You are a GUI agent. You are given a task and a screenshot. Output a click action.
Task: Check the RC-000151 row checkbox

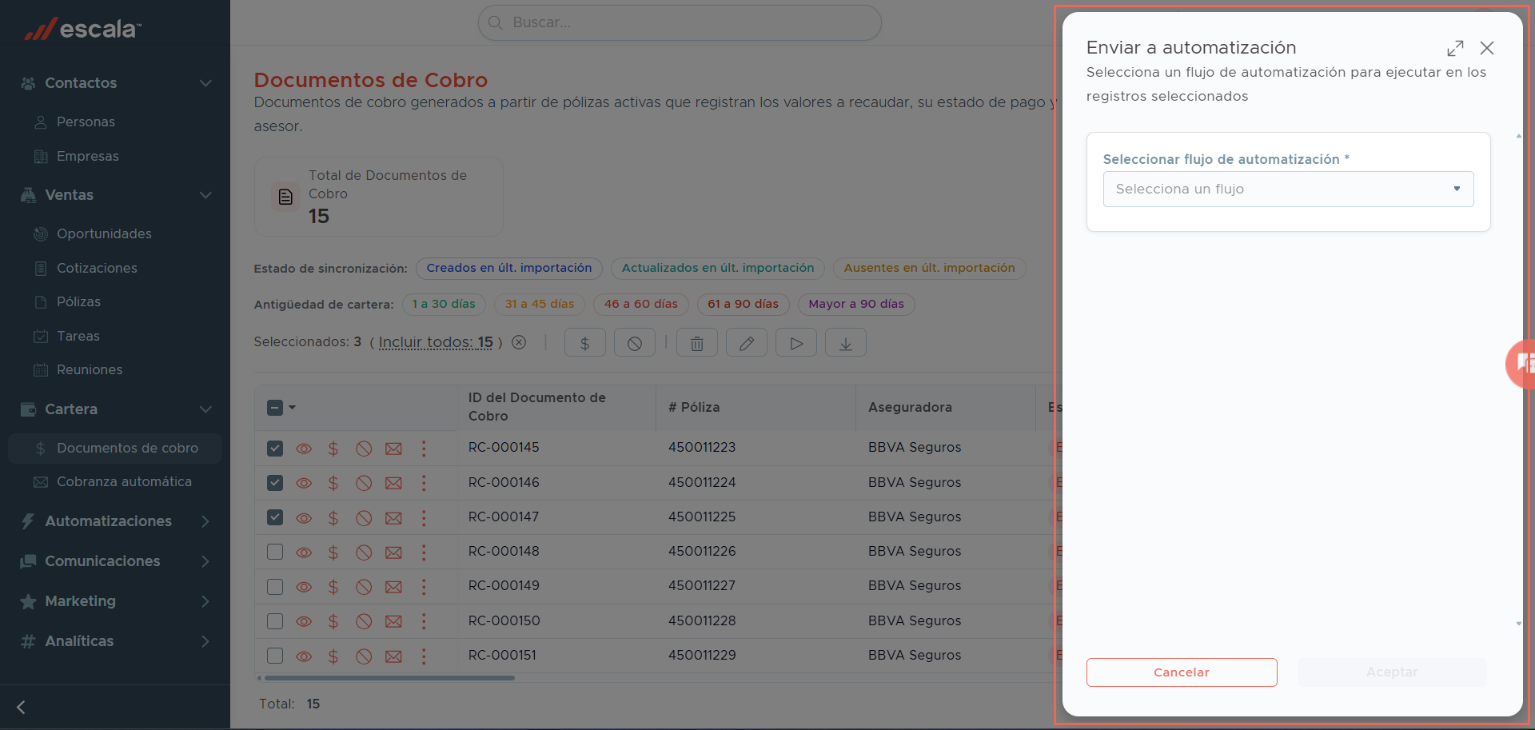(275, 656)
